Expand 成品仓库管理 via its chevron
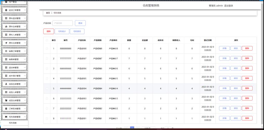264x130 pixels. 25,84
